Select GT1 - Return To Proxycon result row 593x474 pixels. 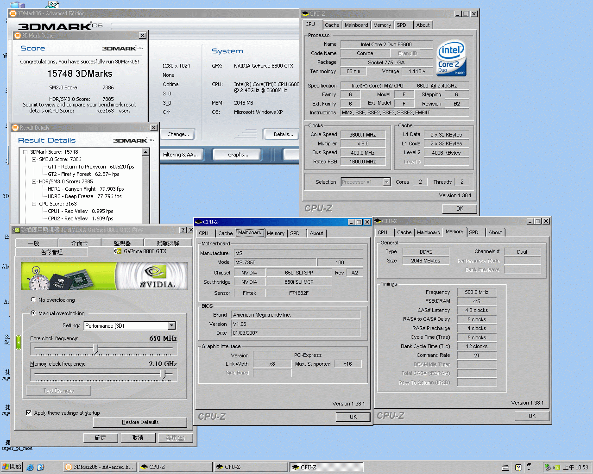point(91,167)
